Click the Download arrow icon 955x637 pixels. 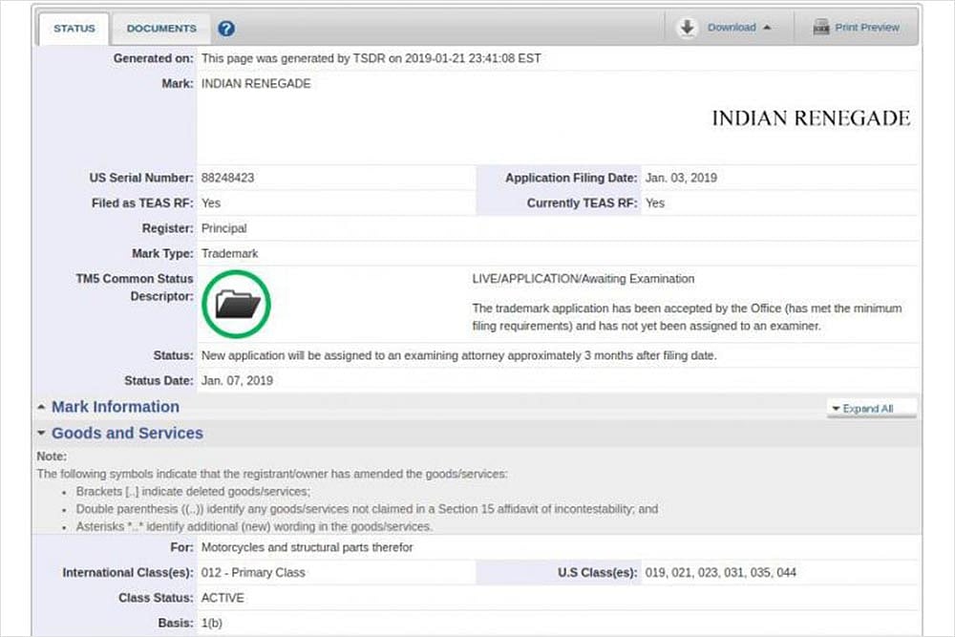(x=687, y=28)
